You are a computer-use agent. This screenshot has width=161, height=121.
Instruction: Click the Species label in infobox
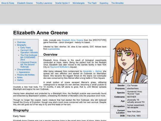click(121, 93)
